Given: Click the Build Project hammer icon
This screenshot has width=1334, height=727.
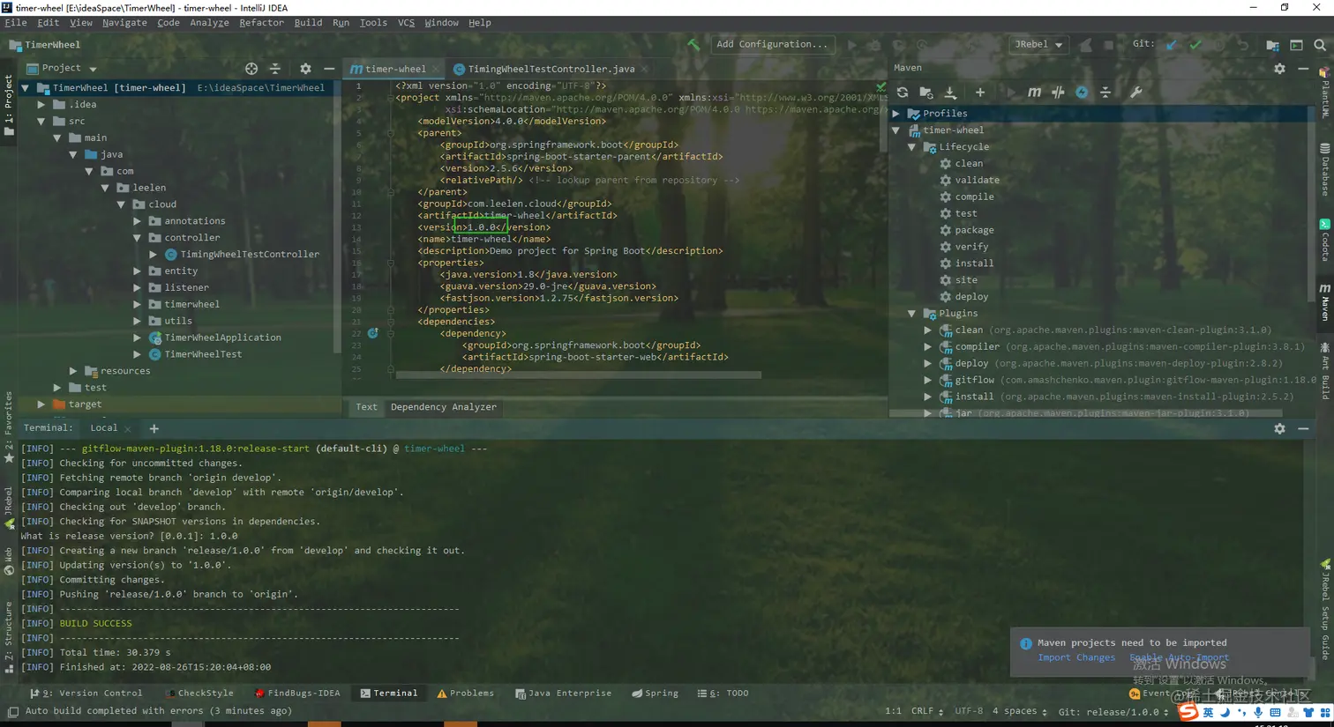Looking at the screenshot, I should point(693,45).
